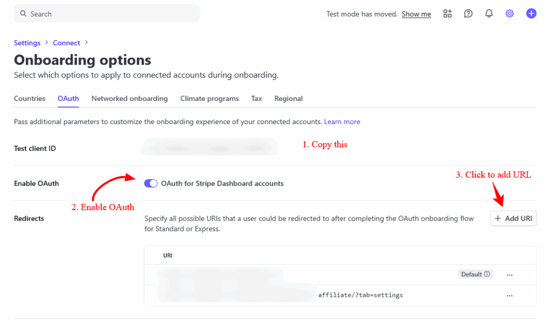Click the Show me link

(416, 14)
